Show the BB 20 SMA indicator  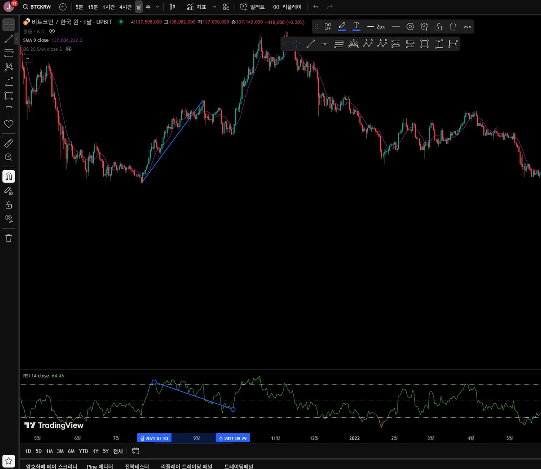click(x=68, y=49)
